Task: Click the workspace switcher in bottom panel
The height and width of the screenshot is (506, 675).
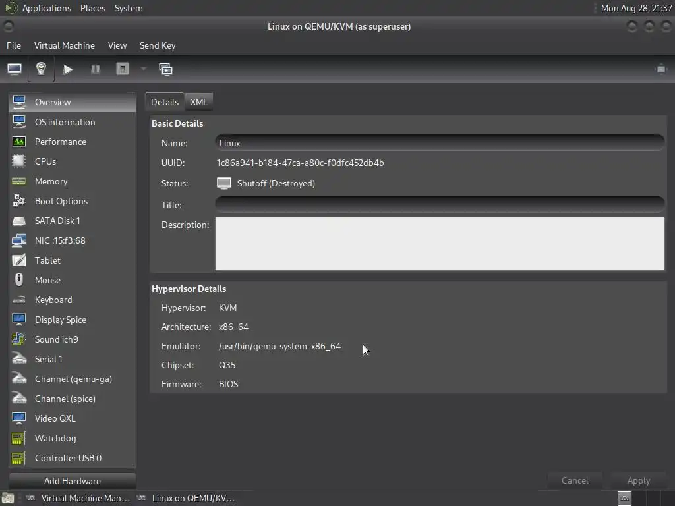Action: point(645,498)
